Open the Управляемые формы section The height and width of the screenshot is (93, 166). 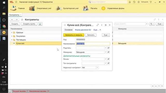[113, 8]
